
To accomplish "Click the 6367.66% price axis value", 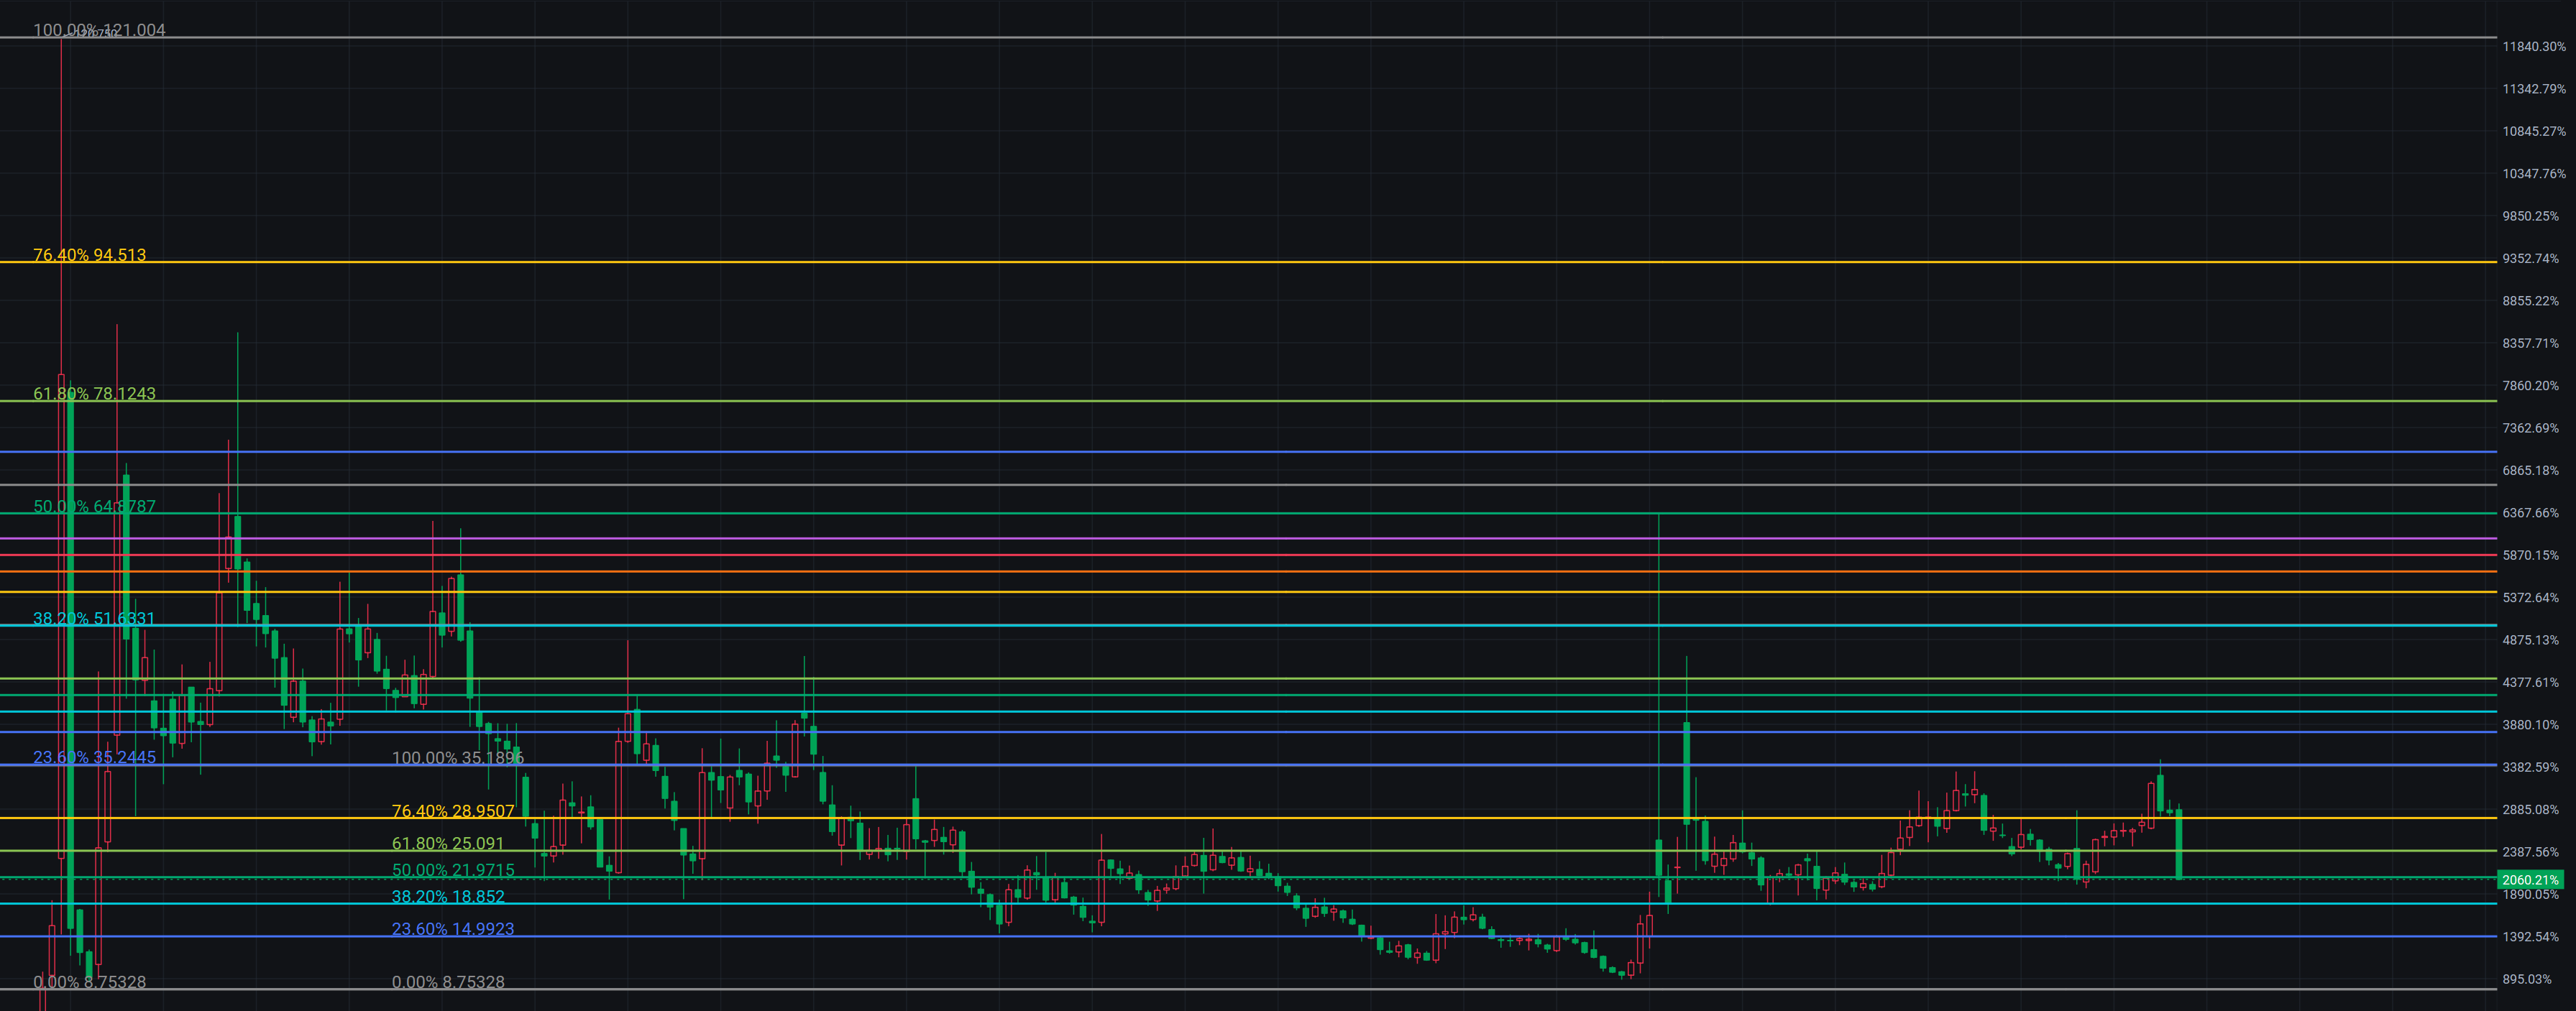I will (2530, 512).
